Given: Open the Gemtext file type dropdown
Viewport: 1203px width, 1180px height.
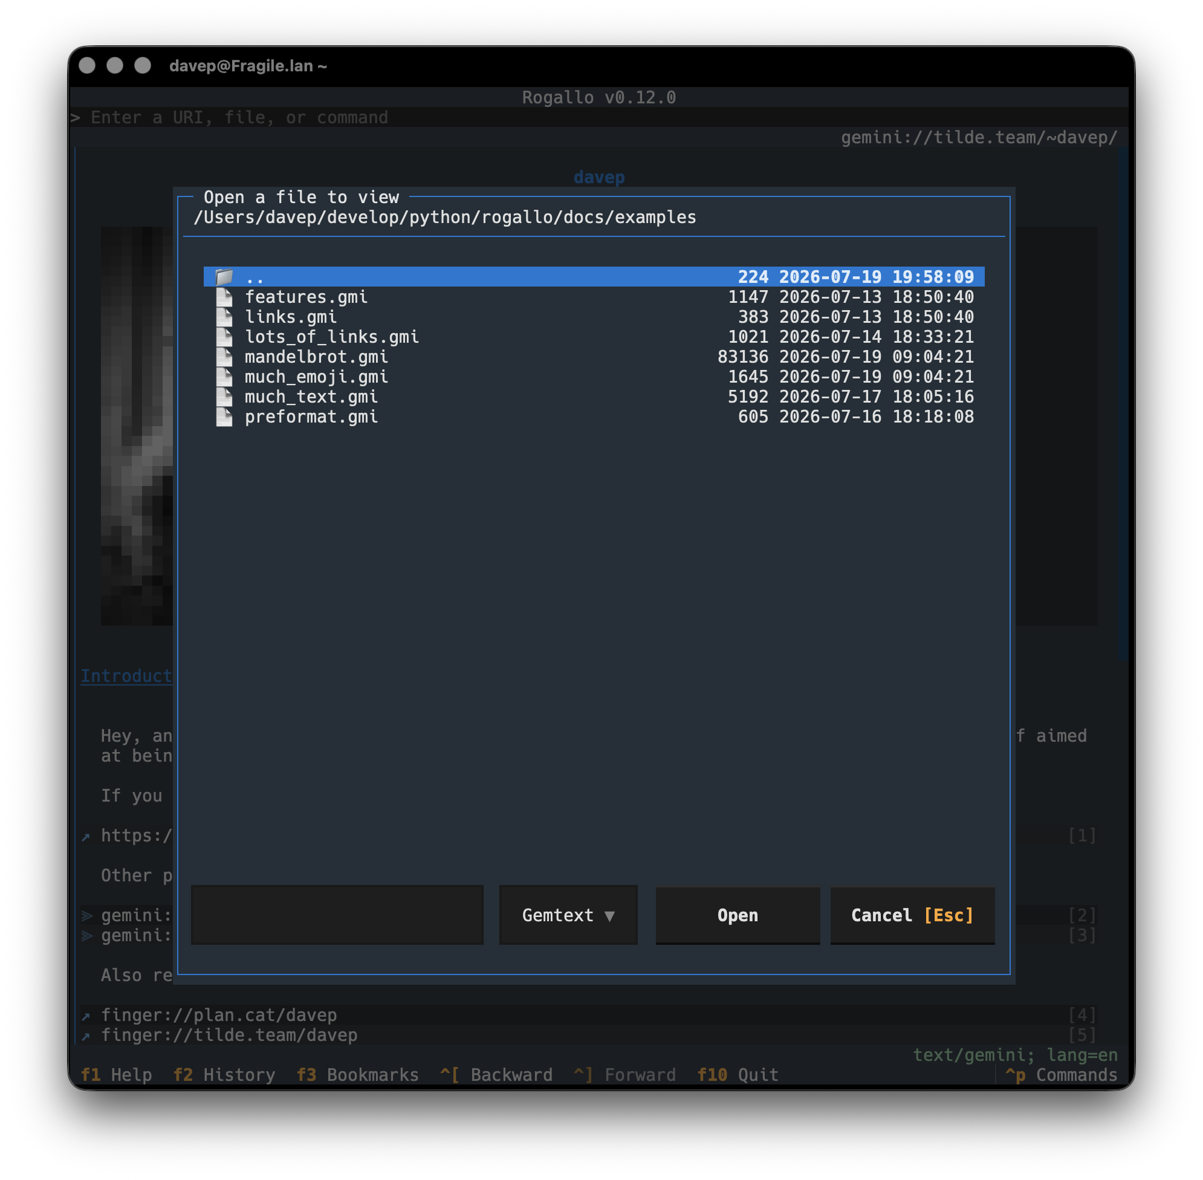Looking at the screenshot, I should pyautogui.click(x=568, y=915).
